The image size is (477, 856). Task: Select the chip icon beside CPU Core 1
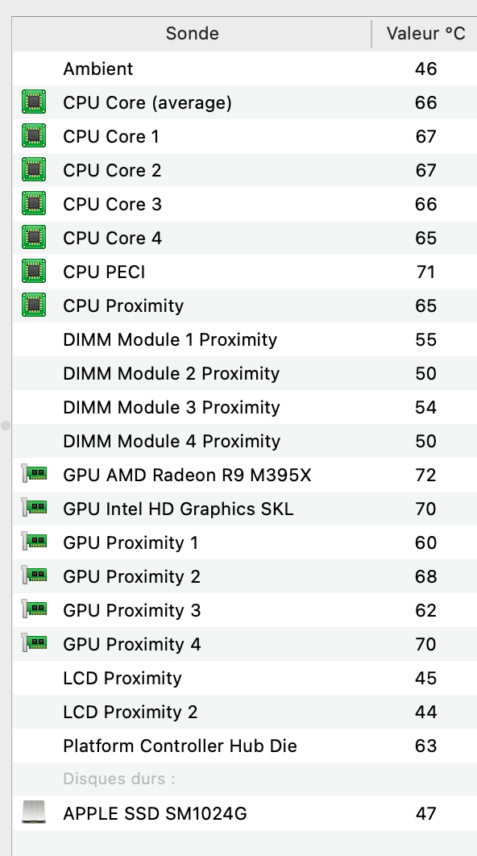(34, 136)
